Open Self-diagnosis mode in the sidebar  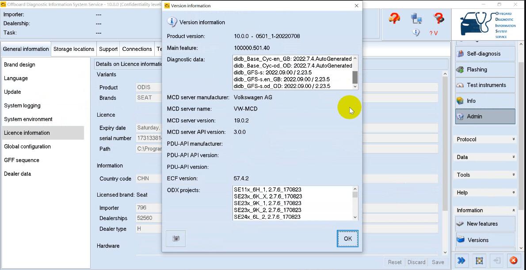485,53
